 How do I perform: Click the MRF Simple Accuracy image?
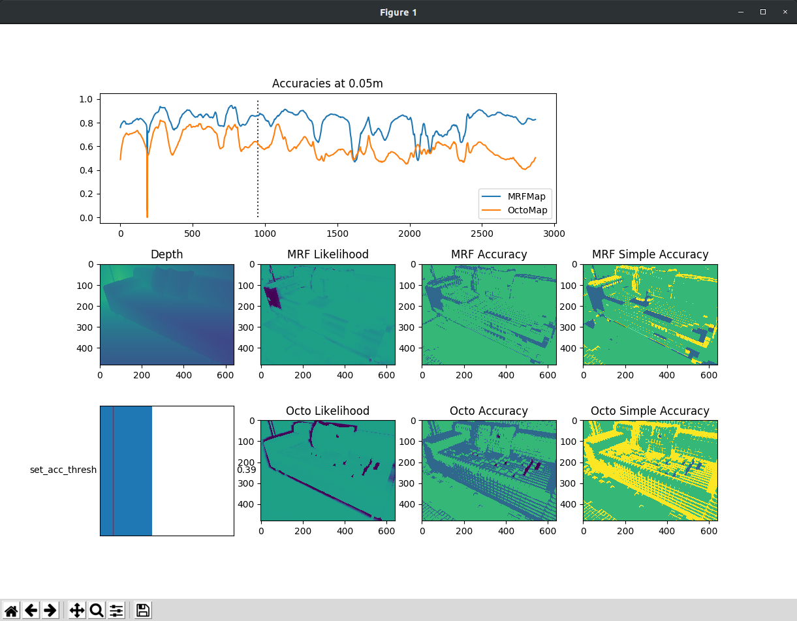[650, 314]
